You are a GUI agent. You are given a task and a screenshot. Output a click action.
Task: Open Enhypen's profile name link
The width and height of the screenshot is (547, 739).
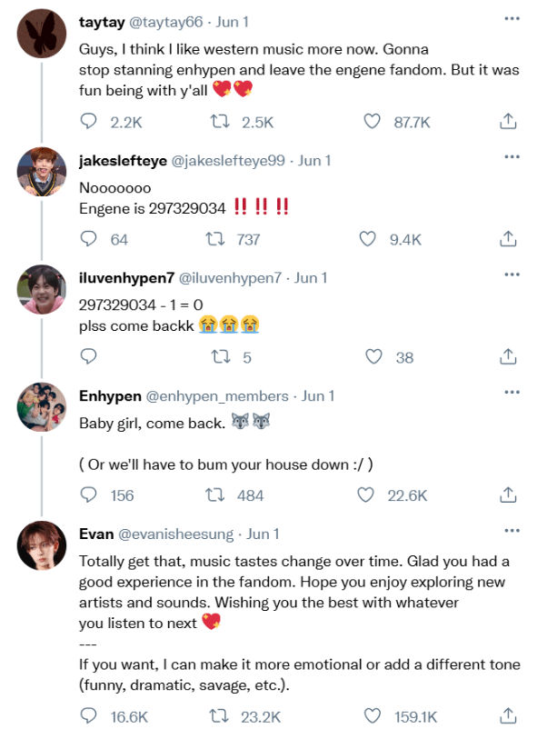[110, 396]
